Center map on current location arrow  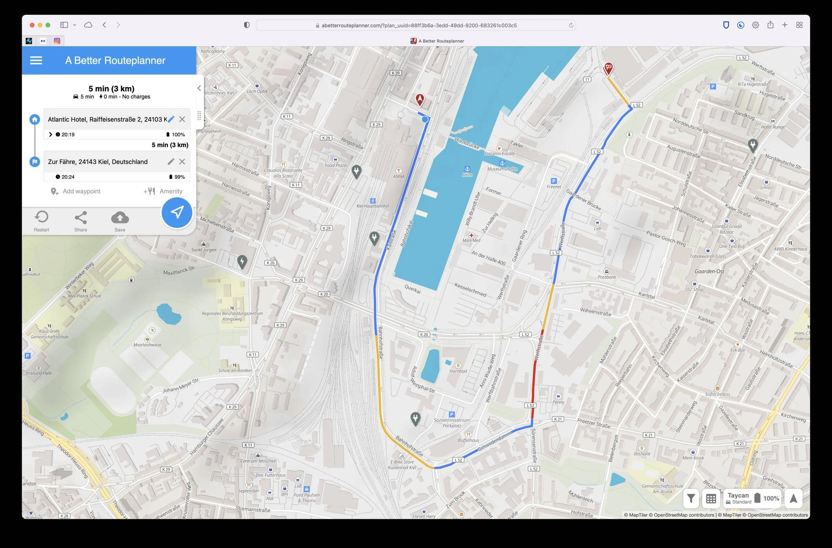click(794, 498)
